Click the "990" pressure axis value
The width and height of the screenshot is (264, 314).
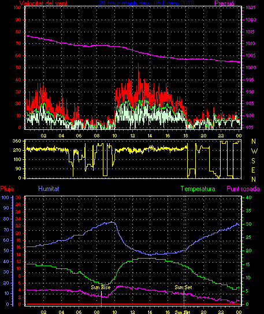(x=250, y=92)
